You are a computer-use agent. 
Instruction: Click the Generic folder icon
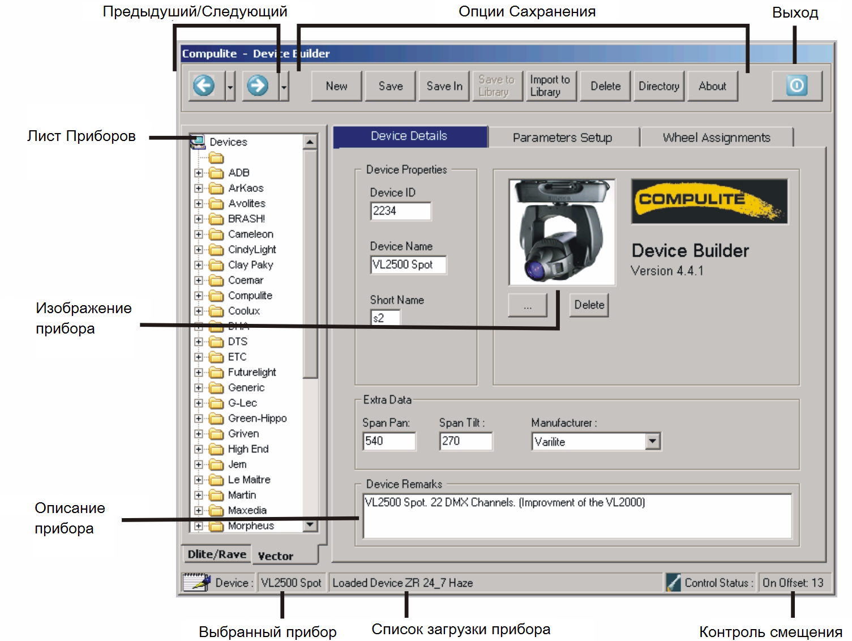click(x=216, y=387)
